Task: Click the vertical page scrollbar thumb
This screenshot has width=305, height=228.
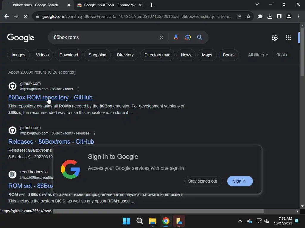Action: [x=302, y=52]
